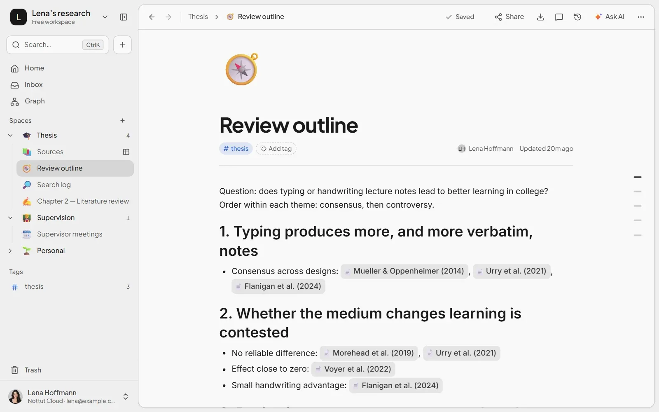
Task: Click Updated 20m ago timestamp
Action: coord(546,149)
